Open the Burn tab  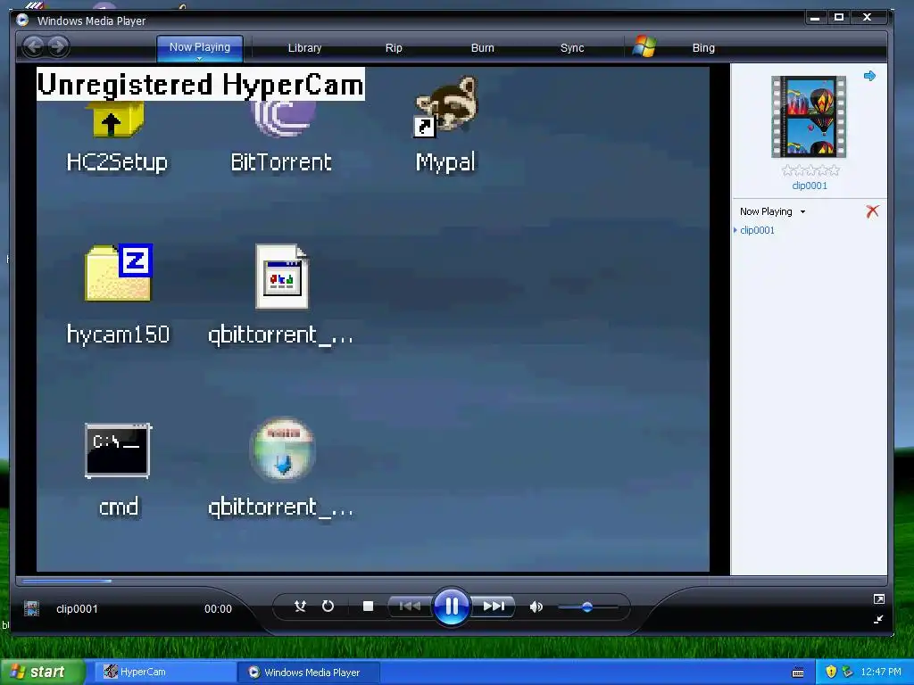pyautogui.click(x=482, y=48)
